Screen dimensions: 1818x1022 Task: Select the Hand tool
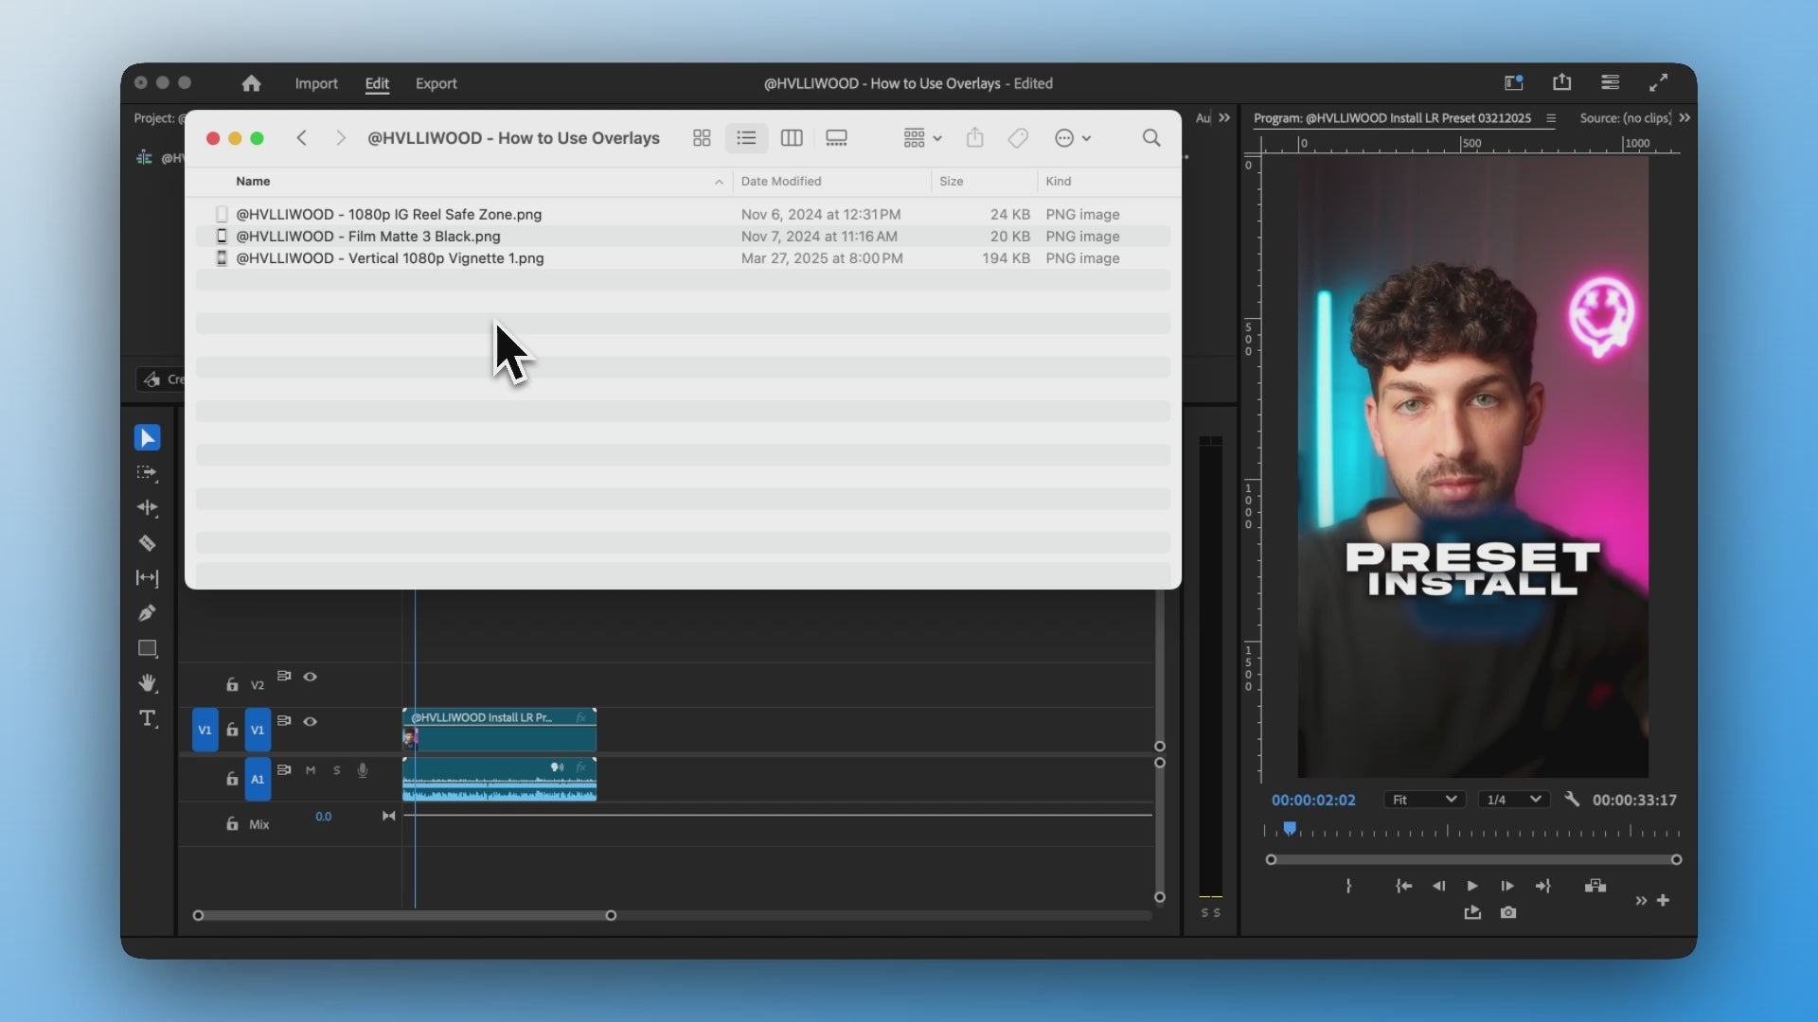pyautogui.click(x=147, y=683)
